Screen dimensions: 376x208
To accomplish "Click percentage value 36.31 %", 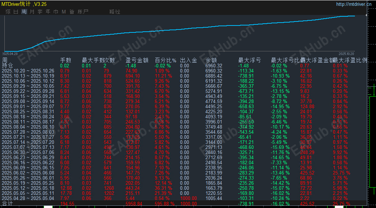I will tap(164, 188).
